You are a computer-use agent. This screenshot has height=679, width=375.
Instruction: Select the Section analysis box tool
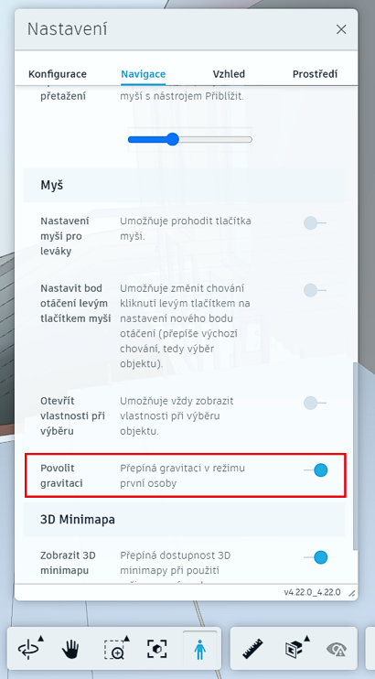tap(294, 650)
